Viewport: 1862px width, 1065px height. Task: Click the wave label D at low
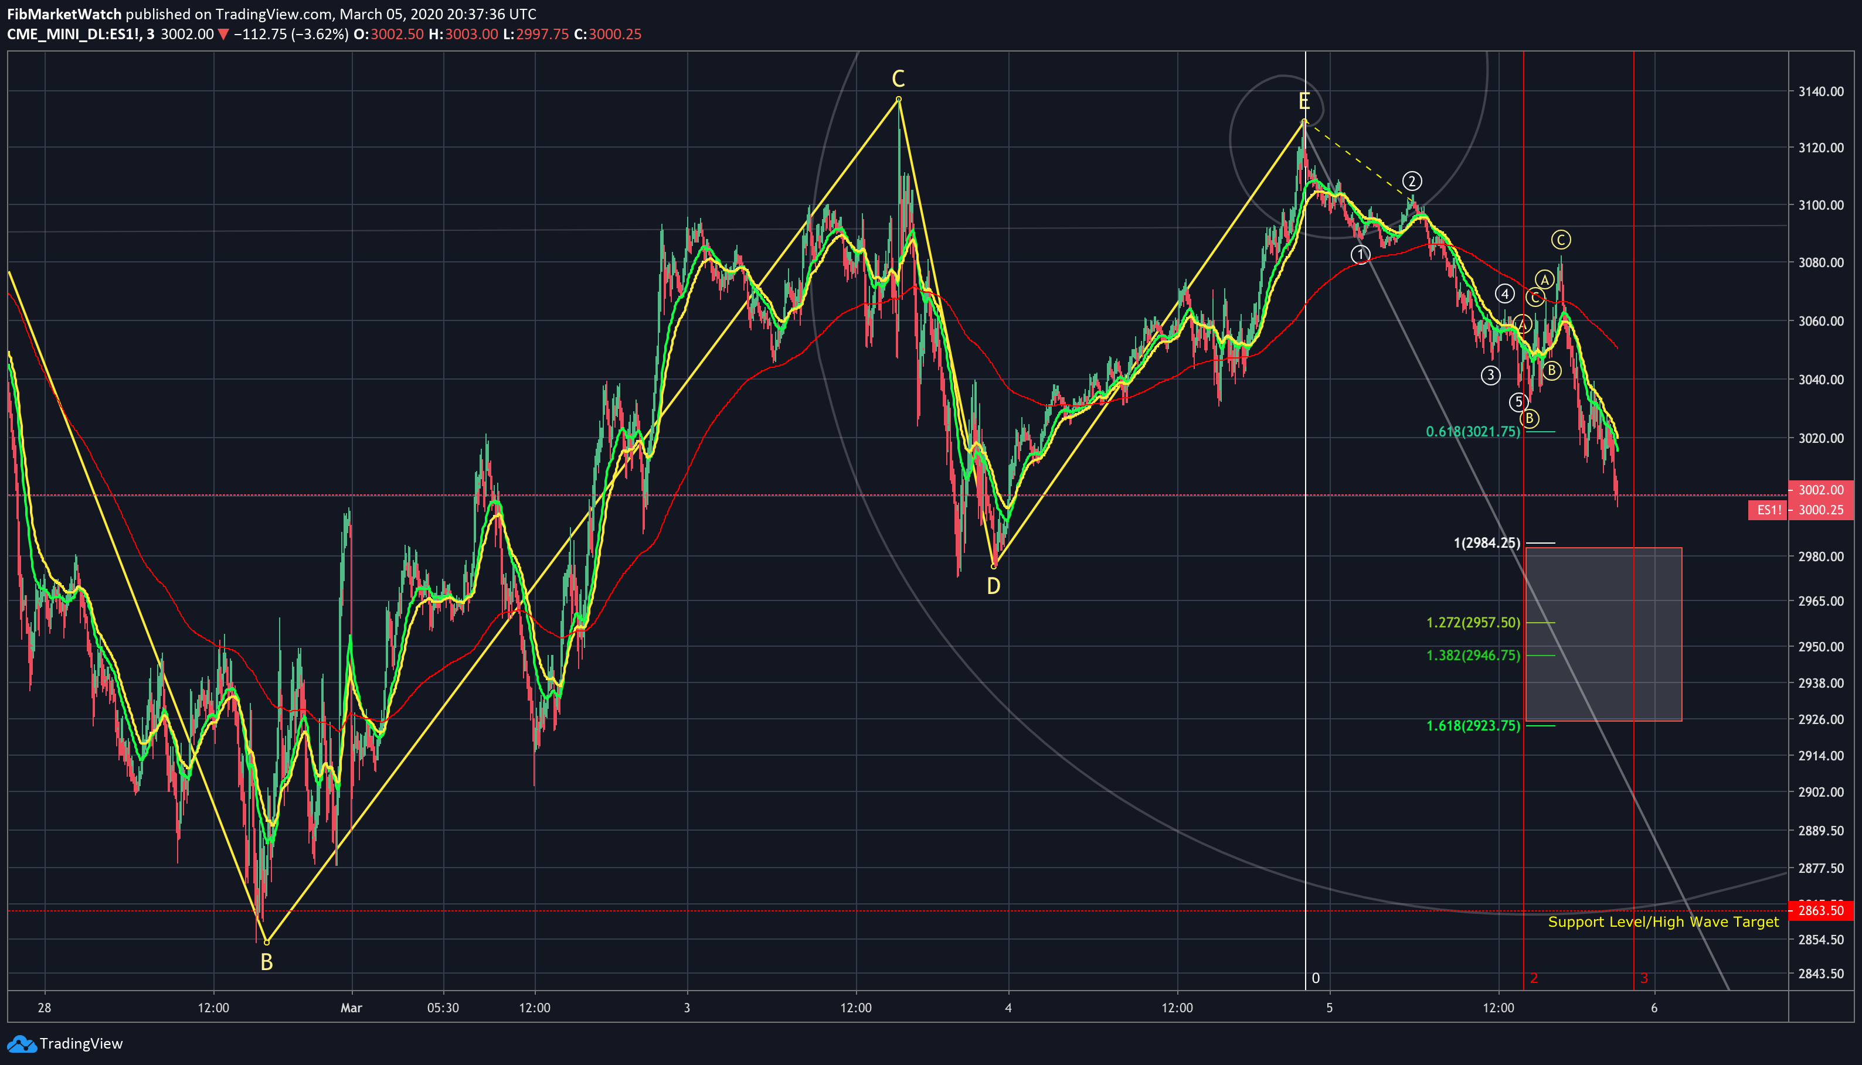tap(993, 586)
